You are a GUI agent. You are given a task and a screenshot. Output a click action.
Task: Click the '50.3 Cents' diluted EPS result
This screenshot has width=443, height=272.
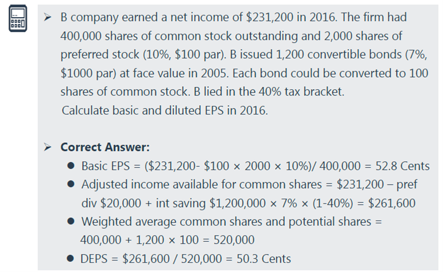pyautogui.click(x=264, y=259)
